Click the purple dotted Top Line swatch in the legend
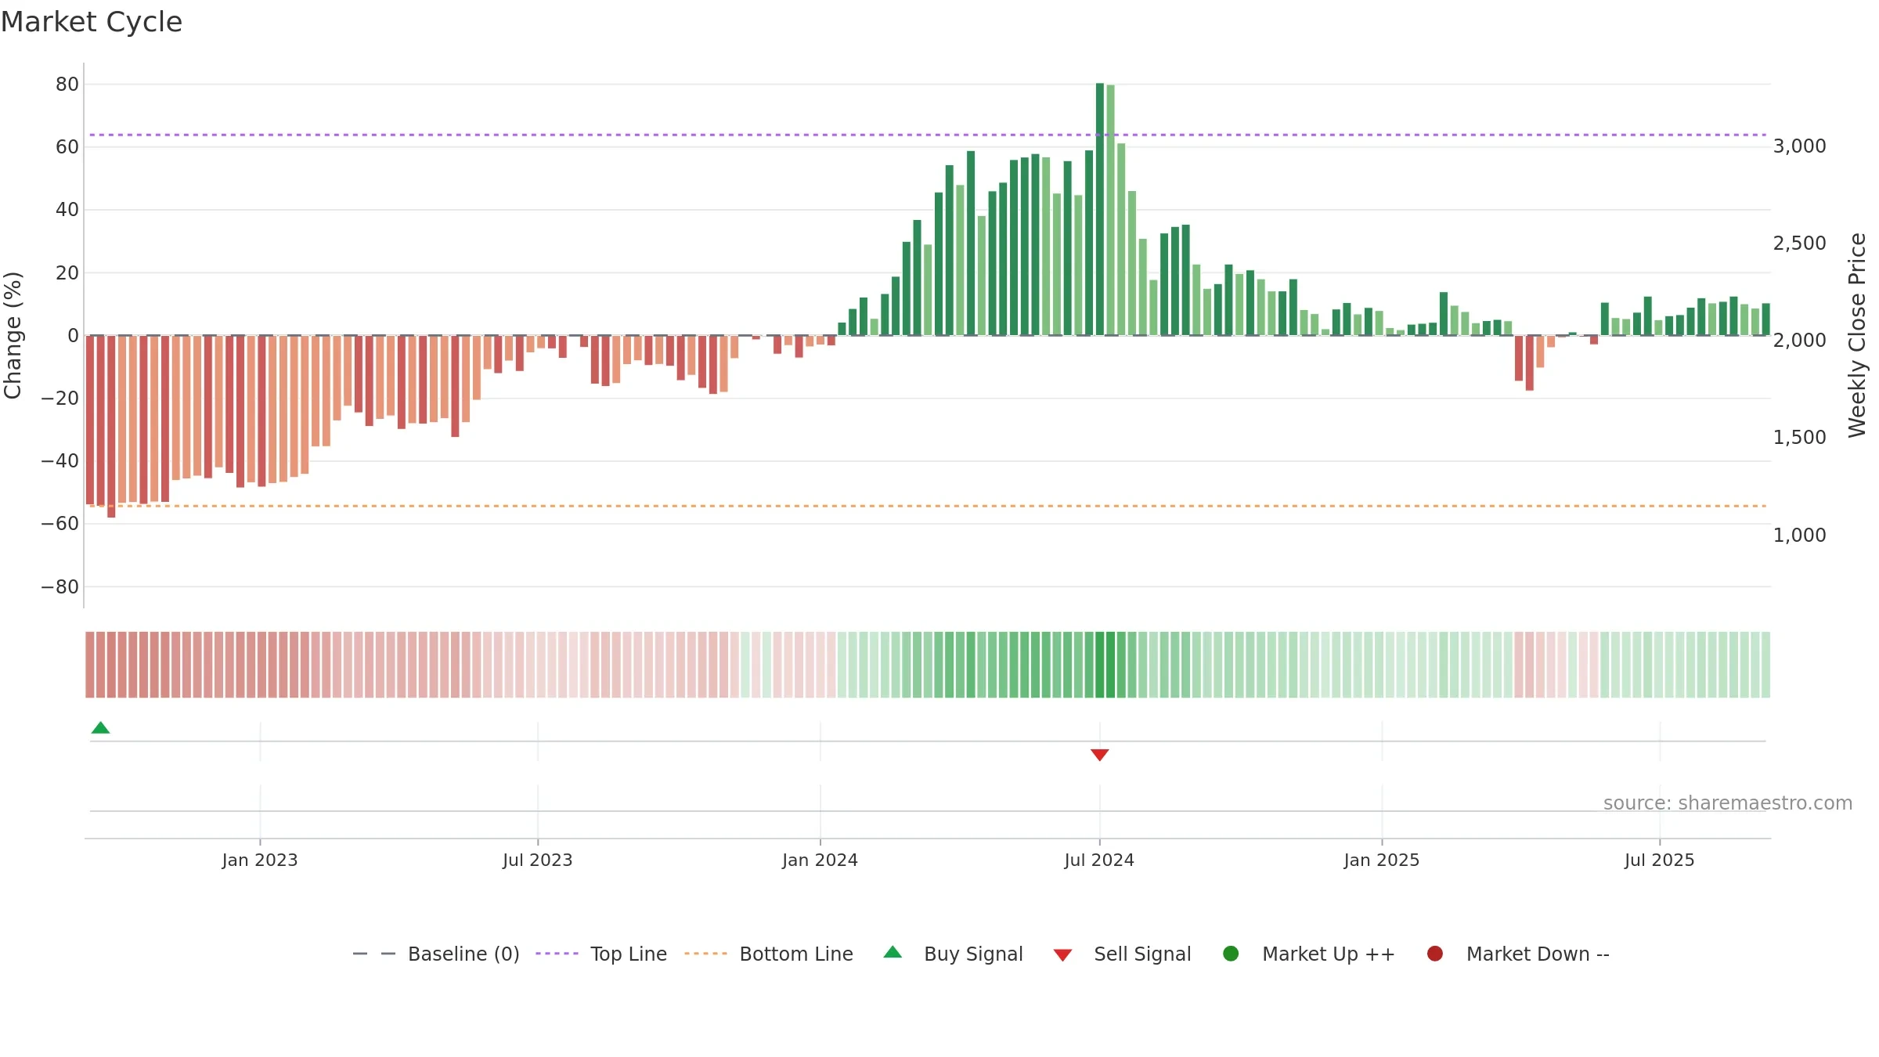This screenshot has height=1057, width=1879. [557, 954]
